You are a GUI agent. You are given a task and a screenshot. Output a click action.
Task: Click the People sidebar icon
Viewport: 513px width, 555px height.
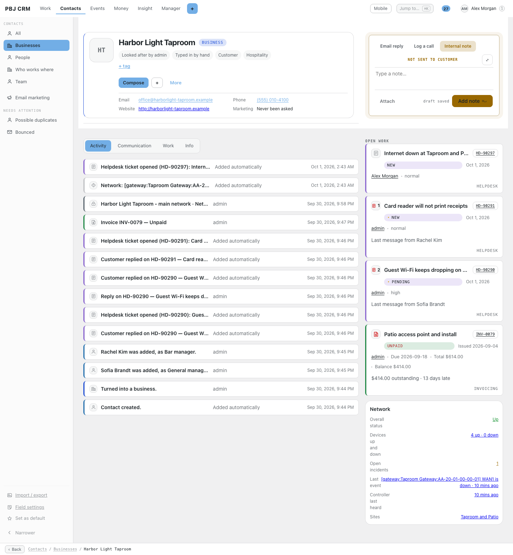point(10,58)
